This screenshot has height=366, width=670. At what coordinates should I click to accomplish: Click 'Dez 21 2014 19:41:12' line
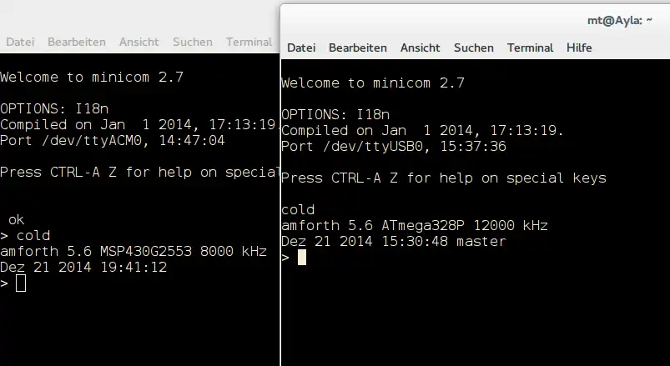[83, 268]
